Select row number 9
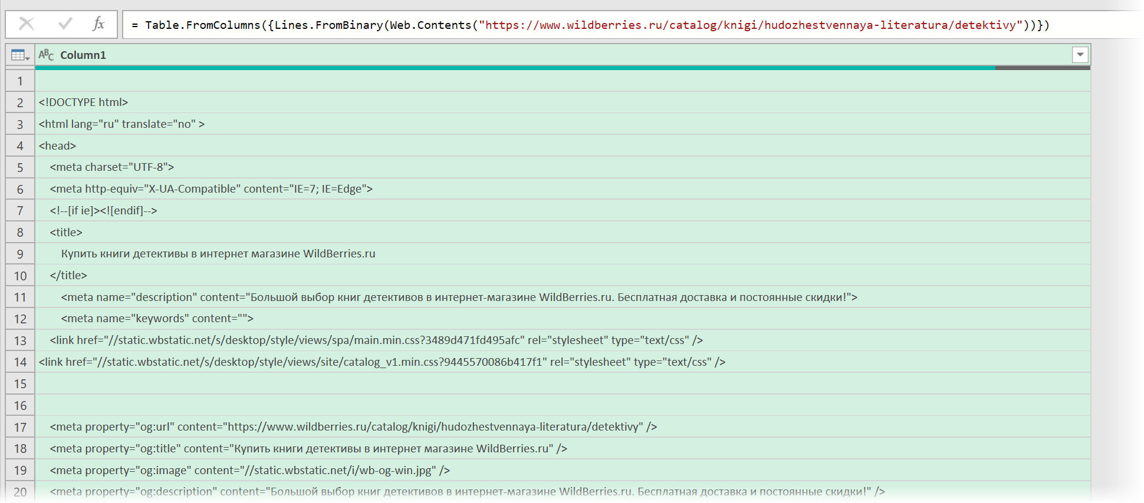The width and height of the screenshot is (1144, 503). pos(20,254)
